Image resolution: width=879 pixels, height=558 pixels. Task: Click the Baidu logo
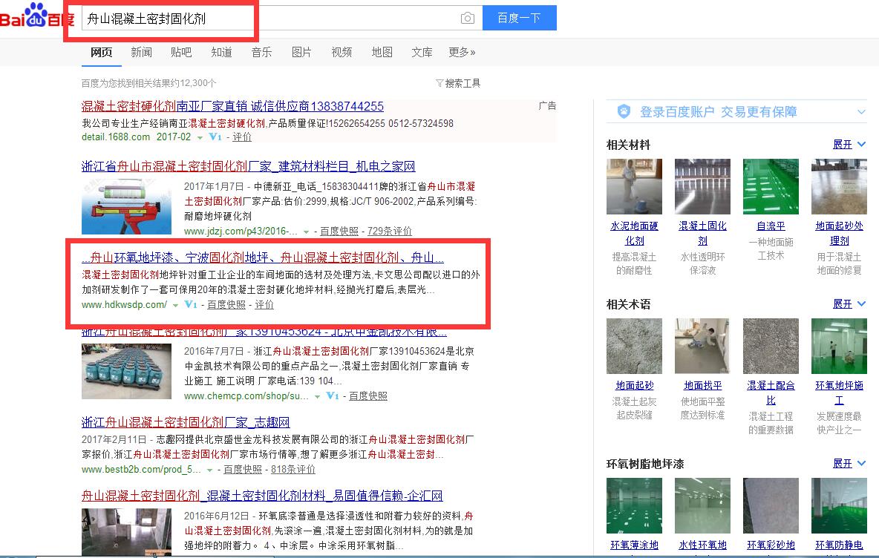click(36, 16)
